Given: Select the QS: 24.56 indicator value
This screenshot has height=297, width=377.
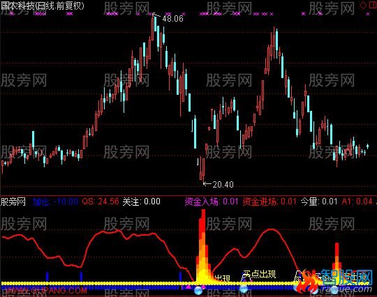Looking at the screenshot, I should [x=101, y=201].
